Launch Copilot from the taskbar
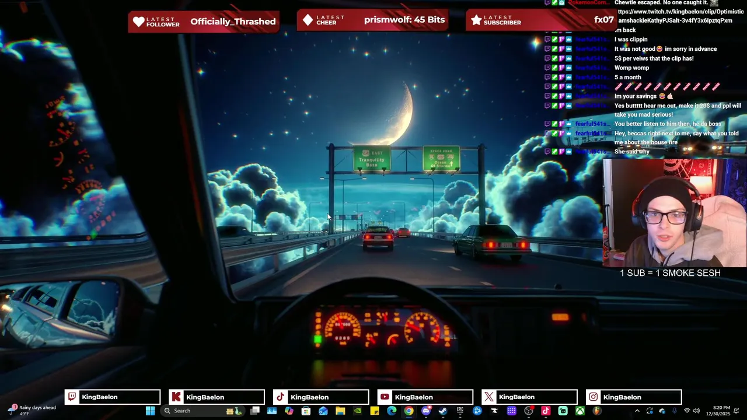The height and width of the screenshot is (420, 747). coord(289,411)
